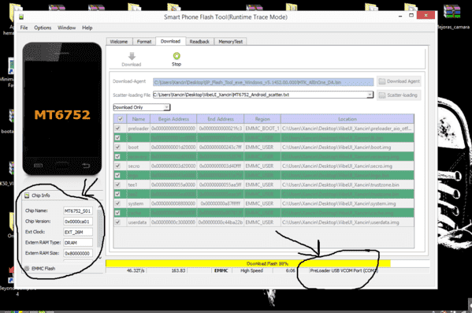Image resolution: width=472 pixels, height=313 pixels.
Task: Click the Chip Info panel icon
Action: click(27, 196)
